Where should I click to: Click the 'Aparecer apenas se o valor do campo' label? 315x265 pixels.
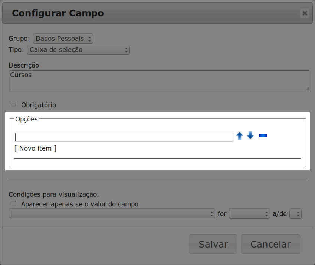[x=80, y=204]
